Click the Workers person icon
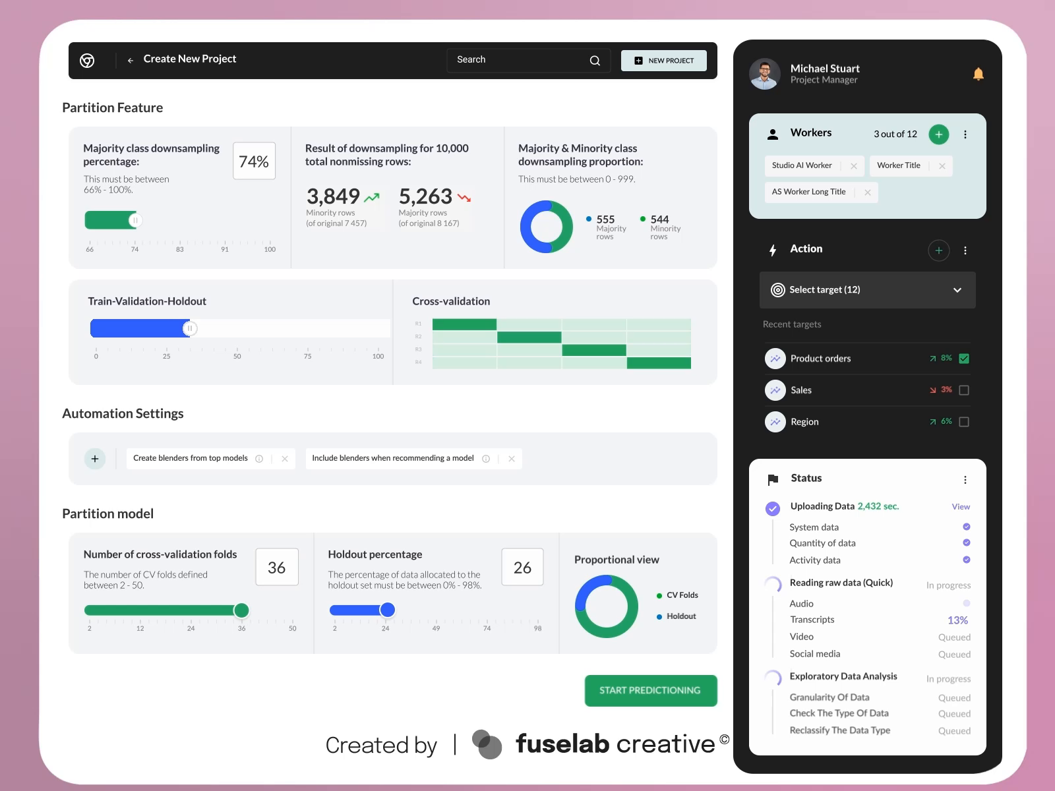This screenshot has width=1055, height=791. 772,134
